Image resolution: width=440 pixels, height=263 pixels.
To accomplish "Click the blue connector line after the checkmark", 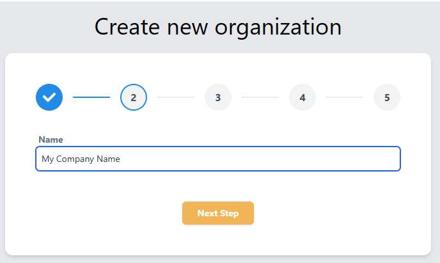I will coord(91,97).
